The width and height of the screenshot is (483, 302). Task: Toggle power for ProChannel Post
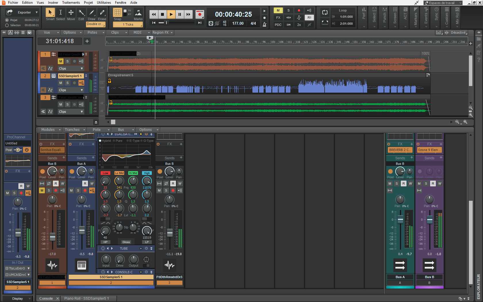coord(27,150)
